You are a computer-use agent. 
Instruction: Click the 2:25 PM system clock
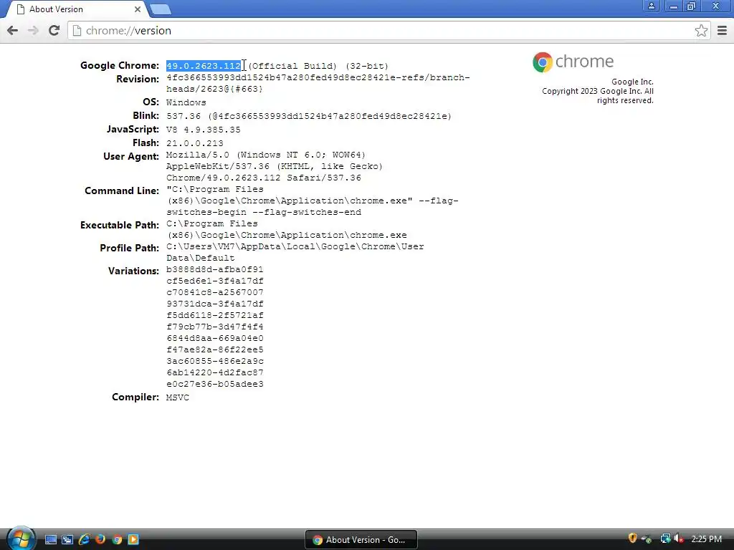point(706,539)
